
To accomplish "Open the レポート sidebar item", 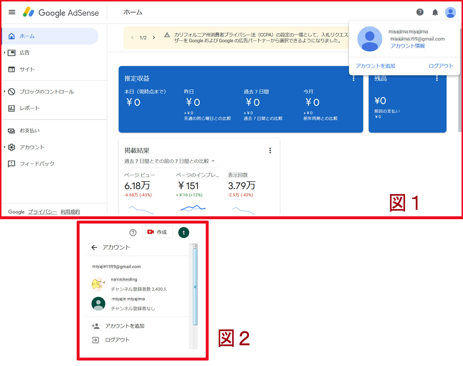I will click(29, 108).
